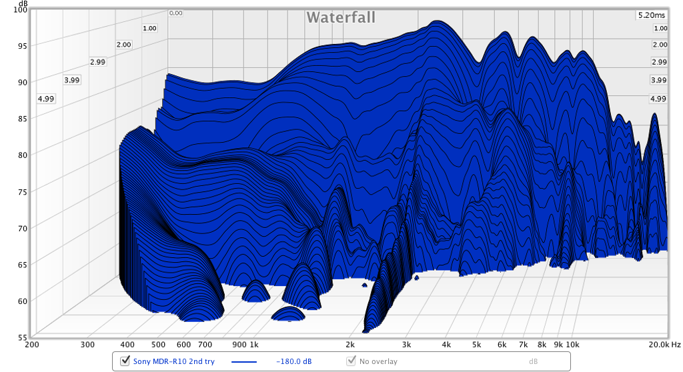Click the 10k frequency axis label
Image resolution: width=683 pixels, height=372 pixels.
pos(572,345)
